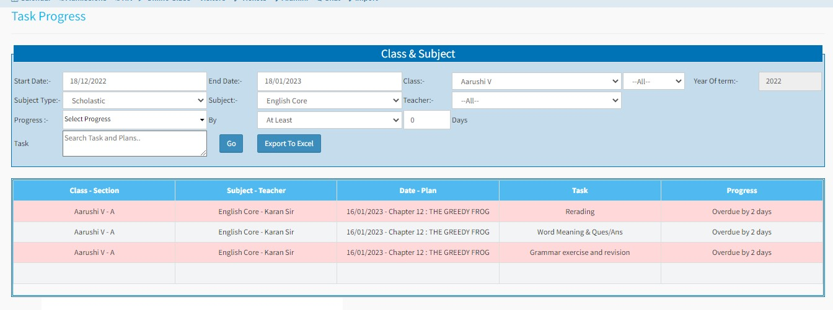Click the Date - Plan column header
Screen dimensions: 833x310
[418, 191]
